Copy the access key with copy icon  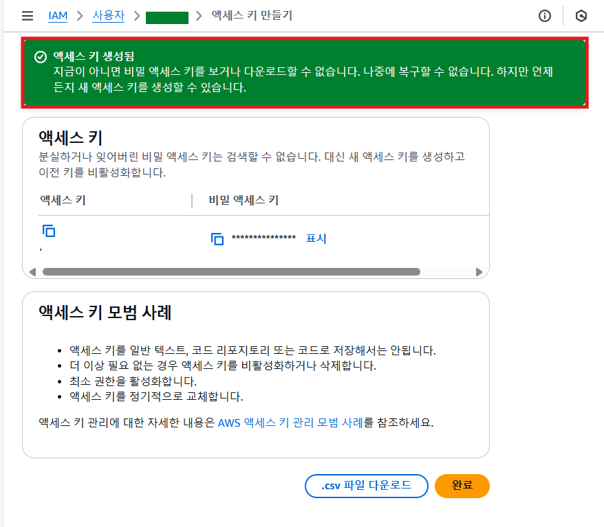49,231
